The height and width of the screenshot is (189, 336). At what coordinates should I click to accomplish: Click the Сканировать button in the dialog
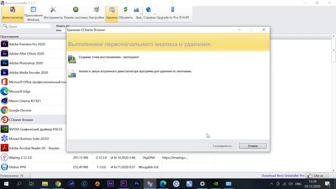click(222, 146)
